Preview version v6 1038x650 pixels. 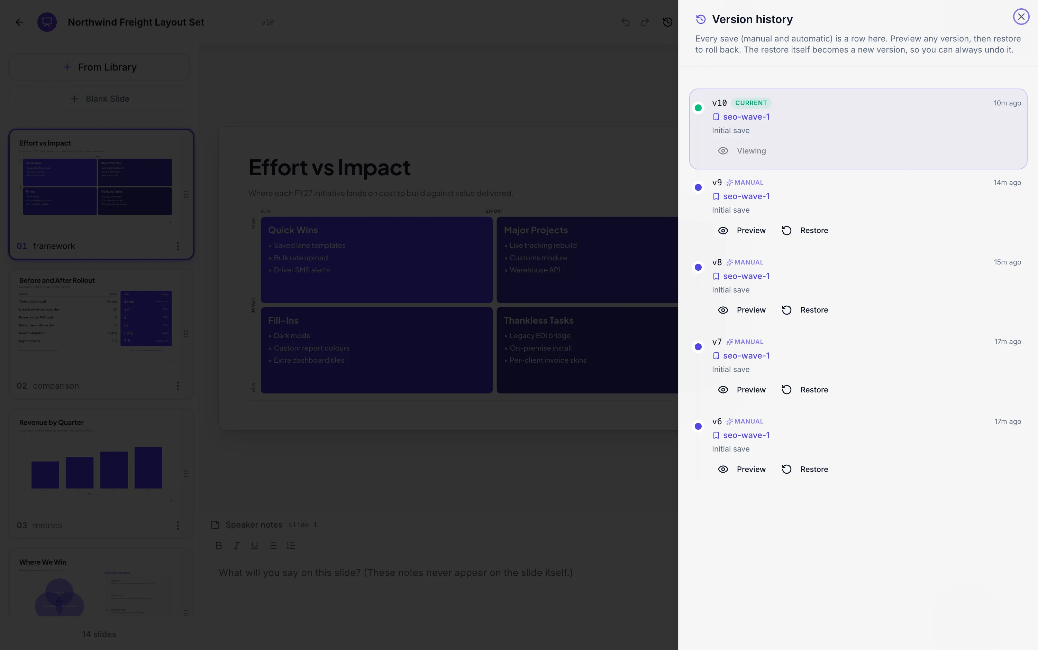(742, 470)
